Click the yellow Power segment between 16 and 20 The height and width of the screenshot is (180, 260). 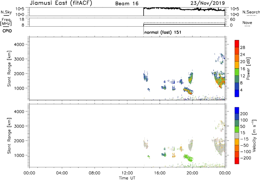coord(237,65)
